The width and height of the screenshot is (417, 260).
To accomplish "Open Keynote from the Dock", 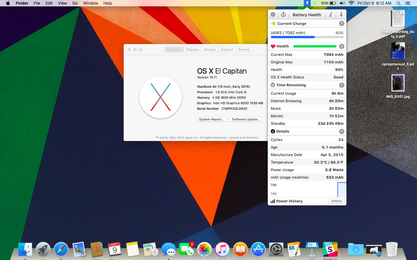I will pyautogui.click(x=312, y=249).
